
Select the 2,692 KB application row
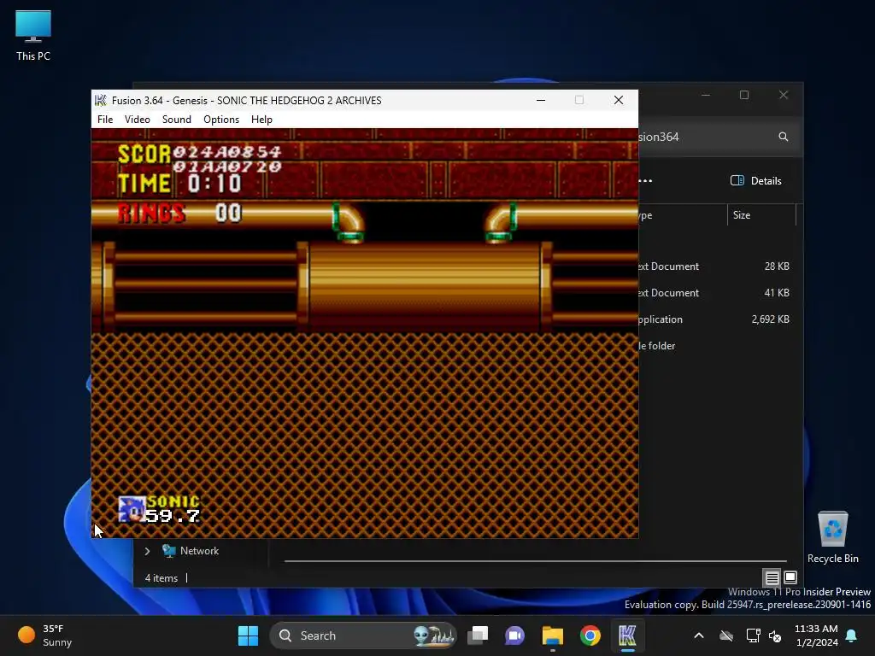pos(717,319)
